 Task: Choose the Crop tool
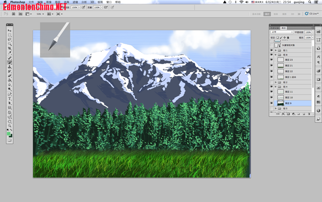click(10, 49)
